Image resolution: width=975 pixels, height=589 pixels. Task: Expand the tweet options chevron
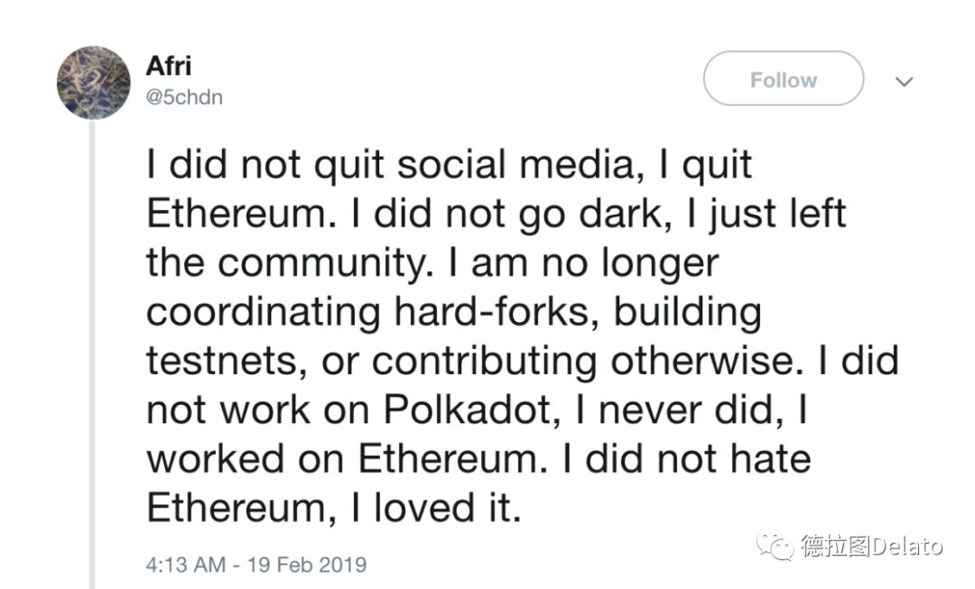pos(904,81)
